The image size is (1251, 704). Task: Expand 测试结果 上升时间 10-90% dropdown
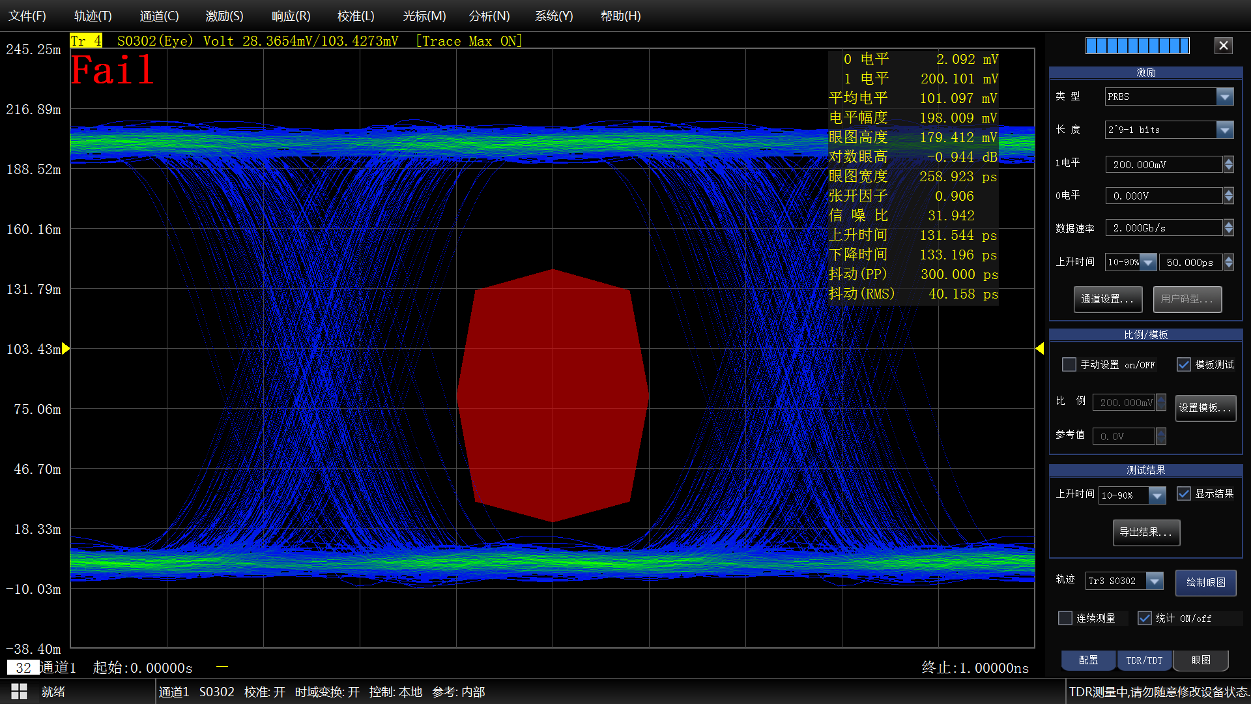click(x=1157, y=495)
